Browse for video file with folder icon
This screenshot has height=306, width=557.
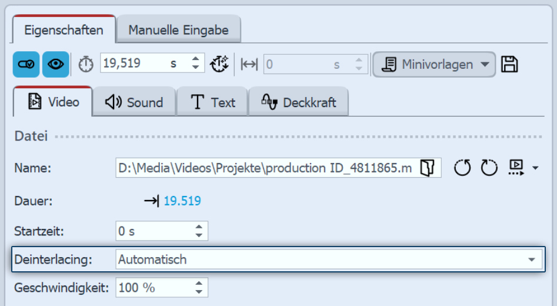pyautogui.click(x=428, y=168)
